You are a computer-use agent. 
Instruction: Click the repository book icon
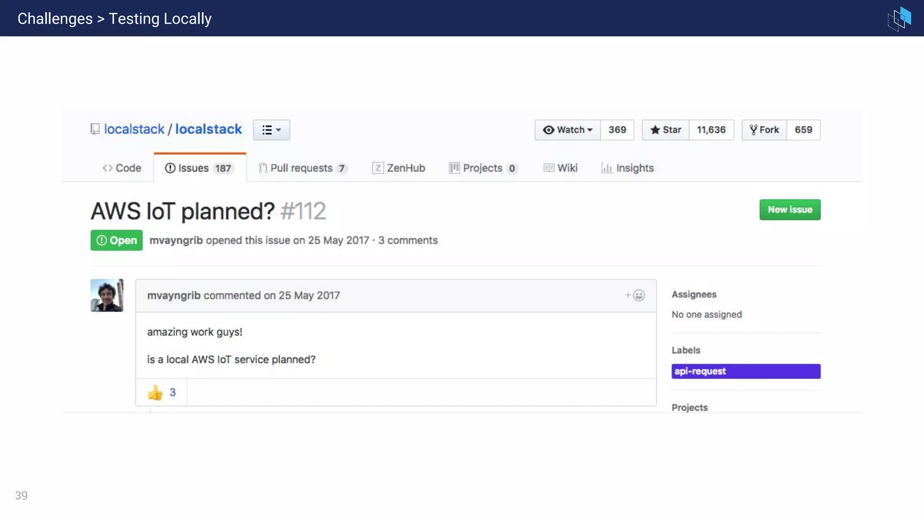pos(95,129)
